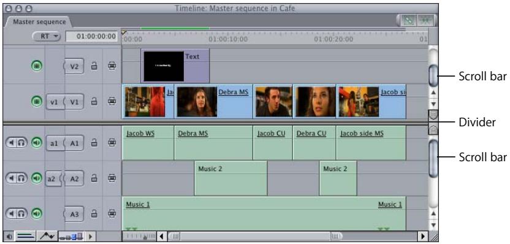Open the Track Layout pop-up arrow
This screenshot has height=244, width=510.
(91, 236)
